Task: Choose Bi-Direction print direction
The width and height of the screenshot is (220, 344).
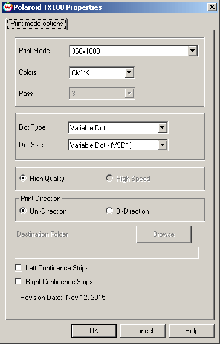Action: tap(109, 211)
